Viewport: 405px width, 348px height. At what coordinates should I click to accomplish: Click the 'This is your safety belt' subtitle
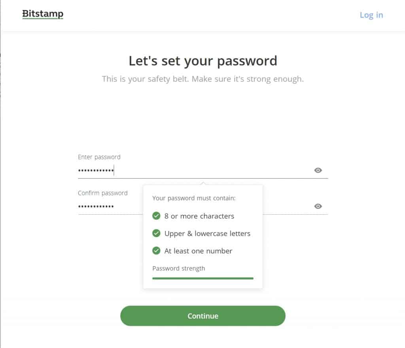[x=202, y=79]
